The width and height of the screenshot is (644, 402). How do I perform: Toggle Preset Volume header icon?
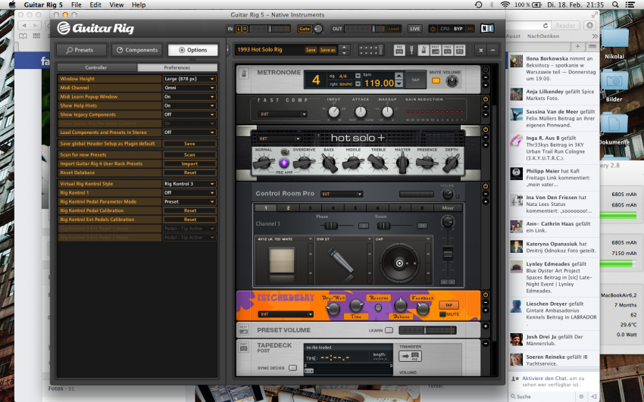click(436, 50)
